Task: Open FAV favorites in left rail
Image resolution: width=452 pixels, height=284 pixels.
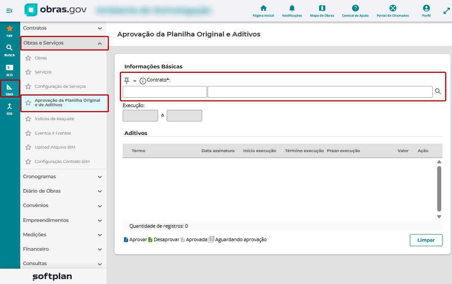Action: pos(9,31)
